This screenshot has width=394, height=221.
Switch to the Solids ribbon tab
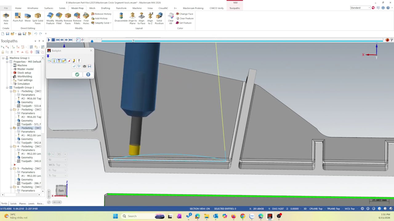click(x=62, y=8)
